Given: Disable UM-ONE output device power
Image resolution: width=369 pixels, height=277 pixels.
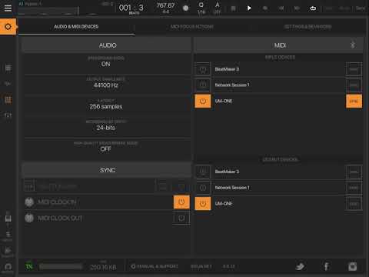Looking at the screenshot, I should 203,204.
